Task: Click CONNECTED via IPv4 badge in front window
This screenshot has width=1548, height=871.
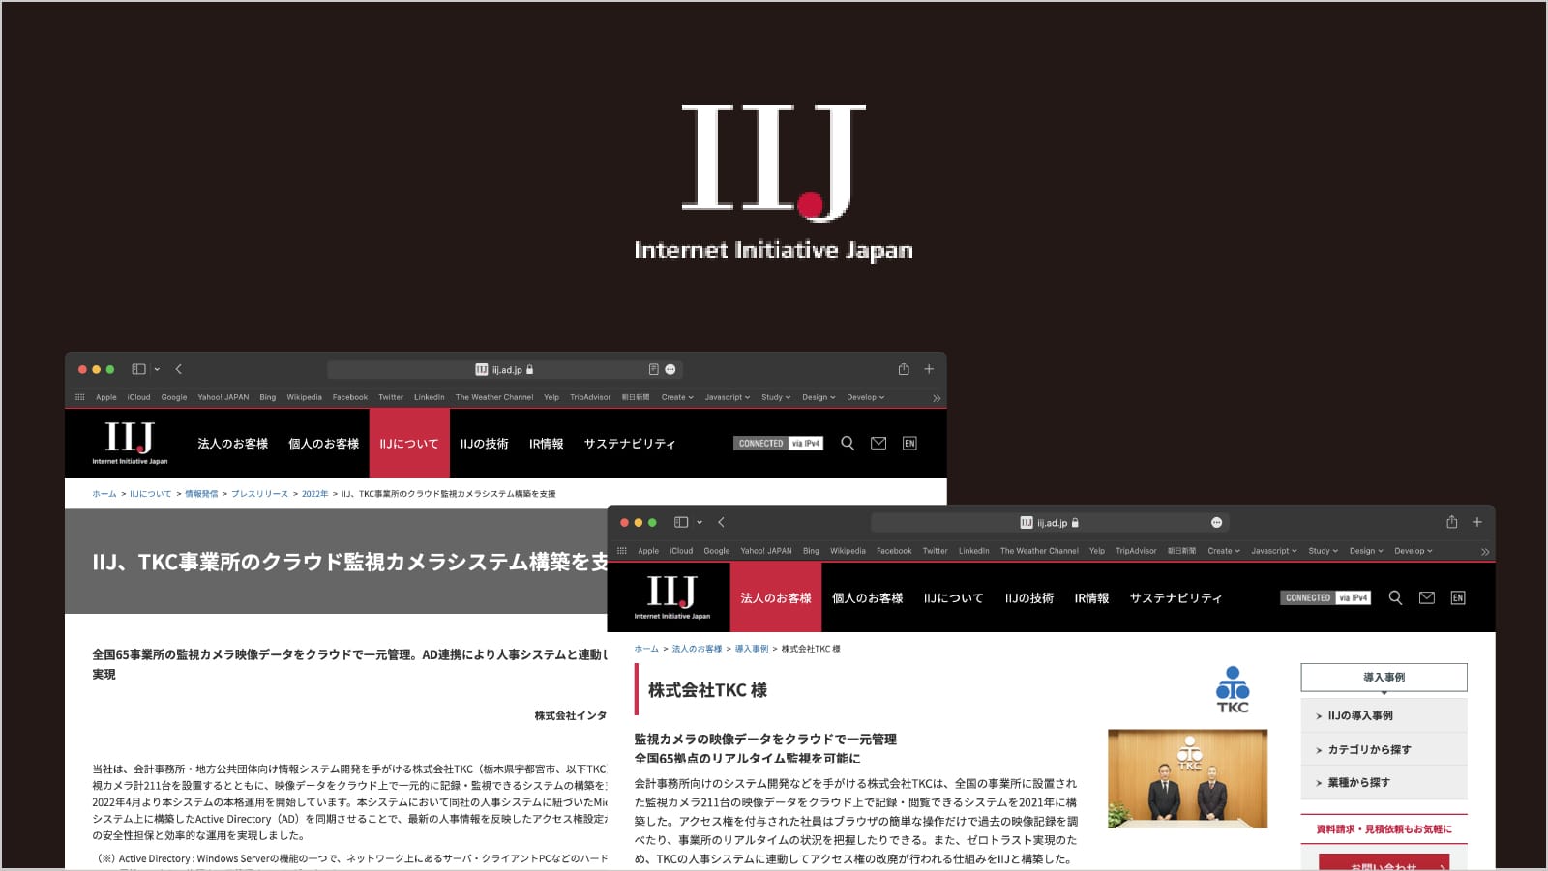Action: [1325, 597]
